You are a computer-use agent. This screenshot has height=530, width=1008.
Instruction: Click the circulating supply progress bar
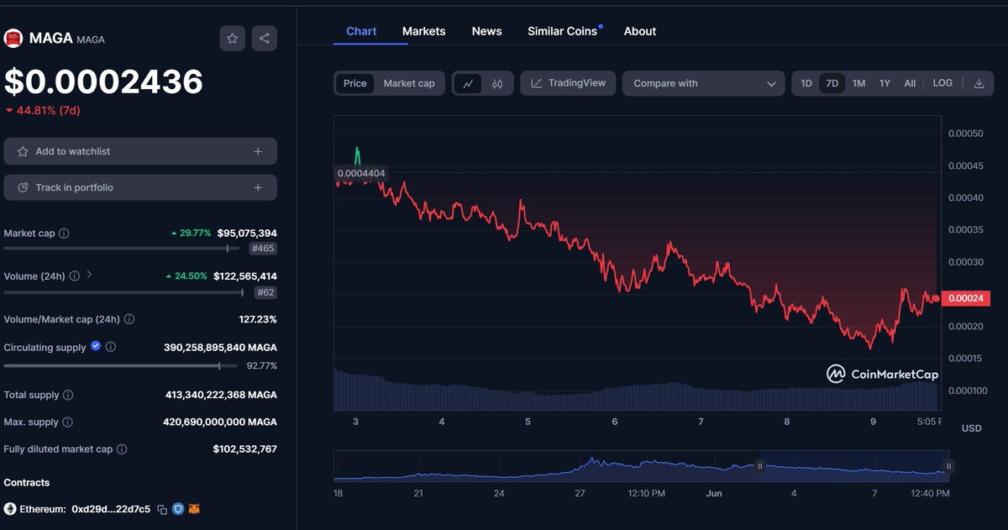[121, 365]
